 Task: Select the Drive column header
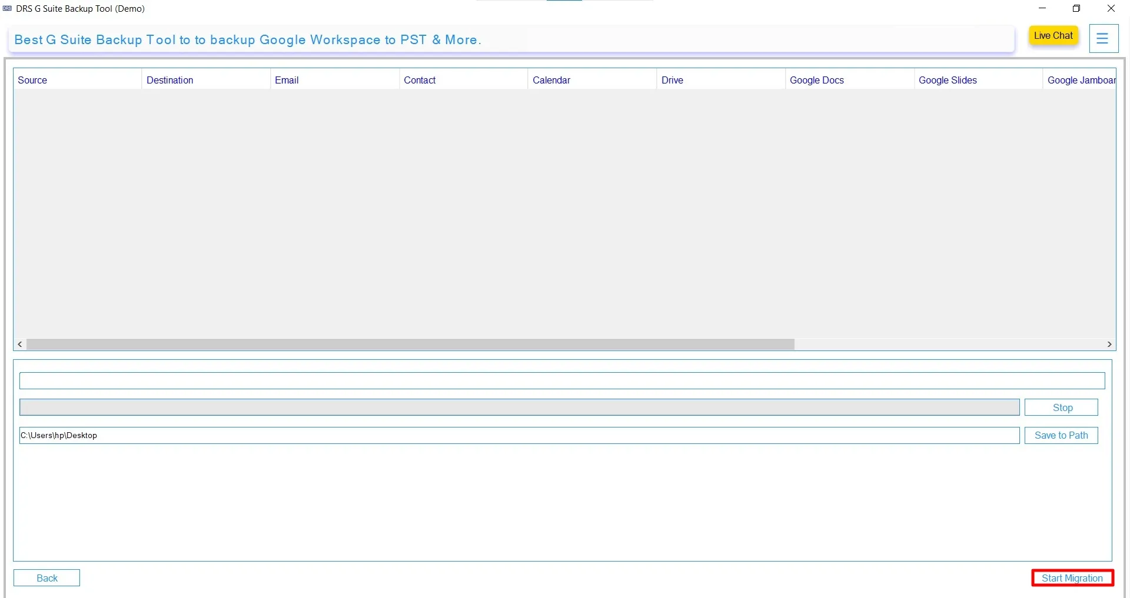point(721,80)
